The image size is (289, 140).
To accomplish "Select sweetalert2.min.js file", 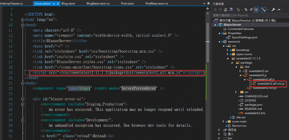I will coord(265,88).
